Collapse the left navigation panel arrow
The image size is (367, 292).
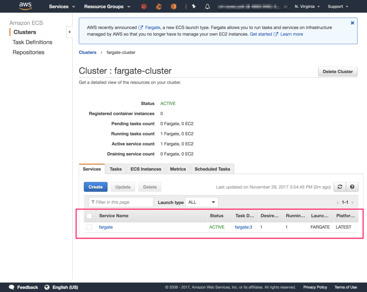point(69,32)
